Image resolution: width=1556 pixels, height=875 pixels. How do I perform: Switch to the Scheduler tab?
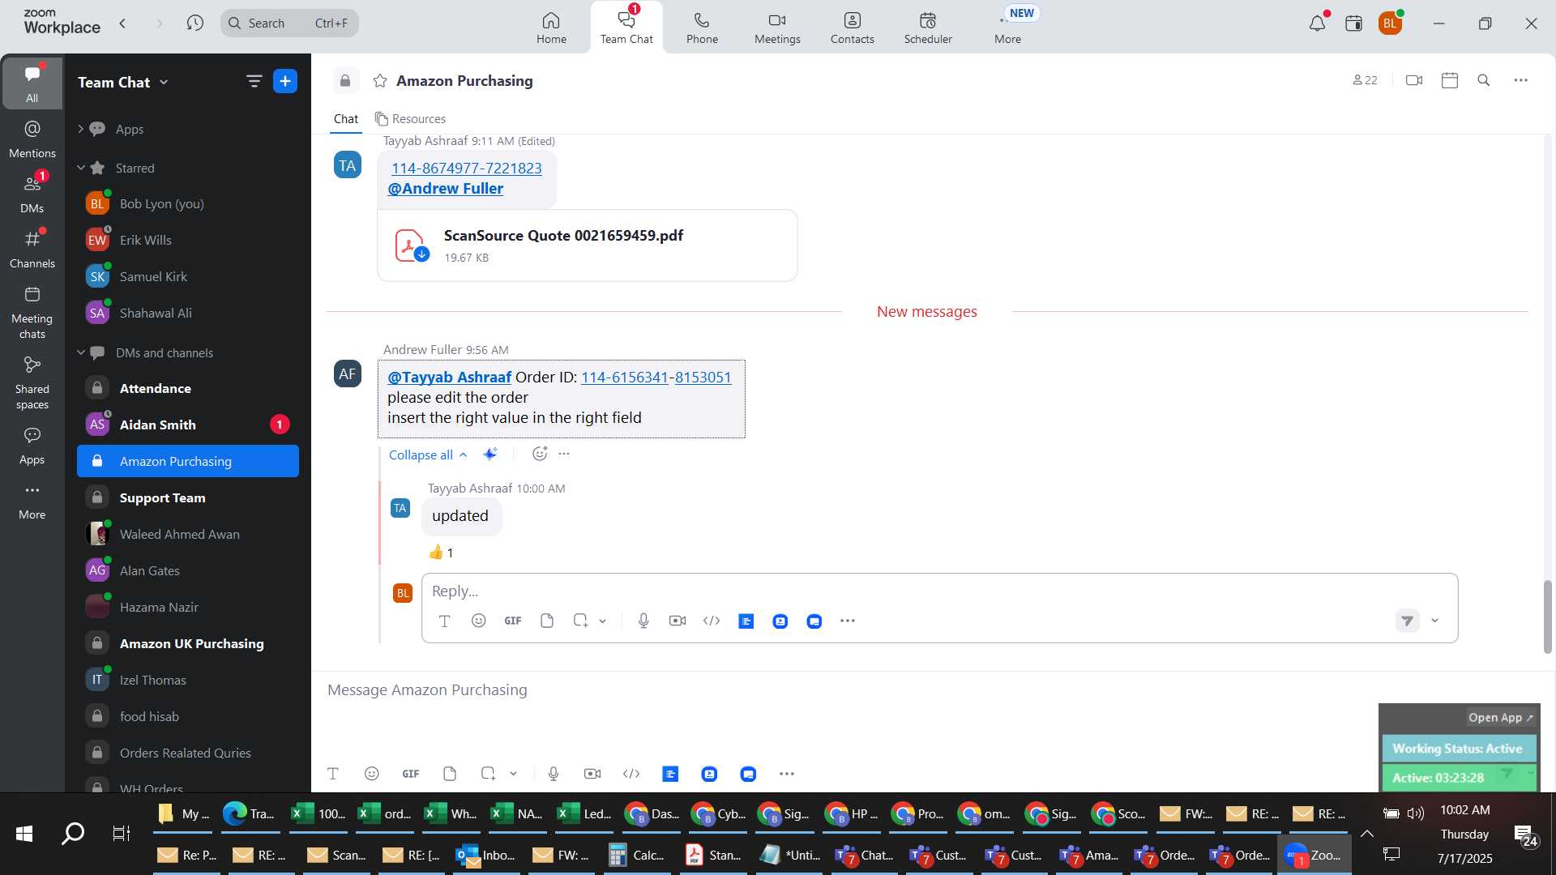pos(928,28)
